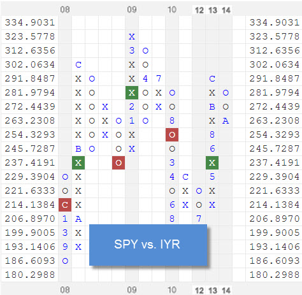
Task: Click the 10 year label at the top
Action: 172,10
